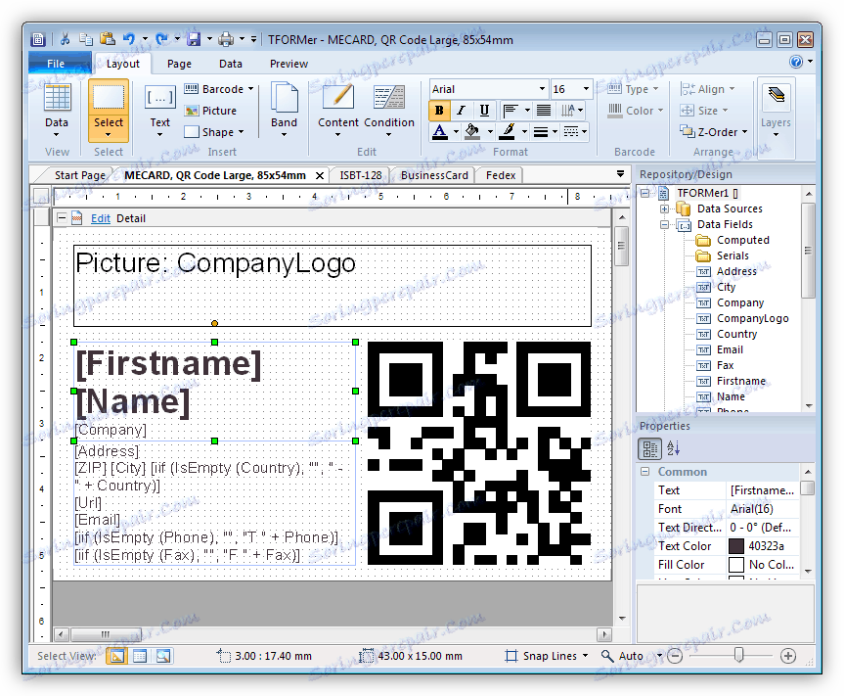Open the BusinessCard document tab
Viewport: 844px width, 696px height.
pos(435,175)
